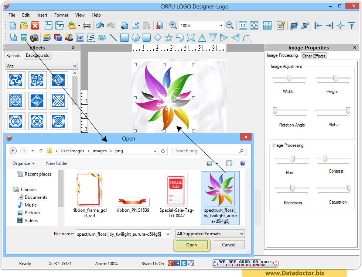362x277 pixels.
Task: Open the zoom percentage 100% dropdown
Action: [221, 25]
